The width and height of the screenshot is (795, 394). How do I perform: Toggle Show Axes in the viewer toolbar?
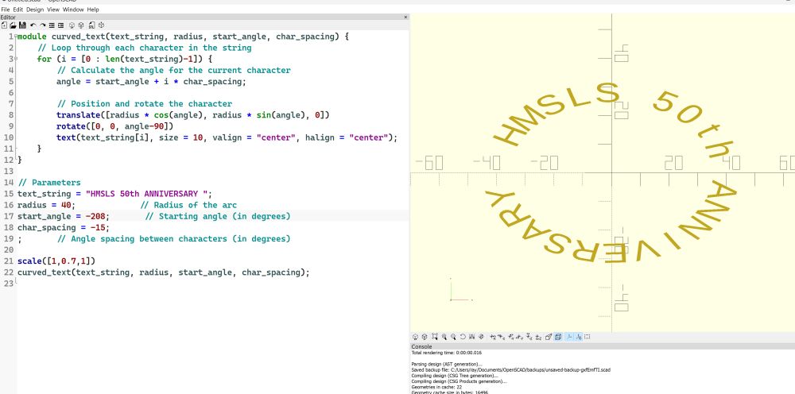click(x=568, y=337)
